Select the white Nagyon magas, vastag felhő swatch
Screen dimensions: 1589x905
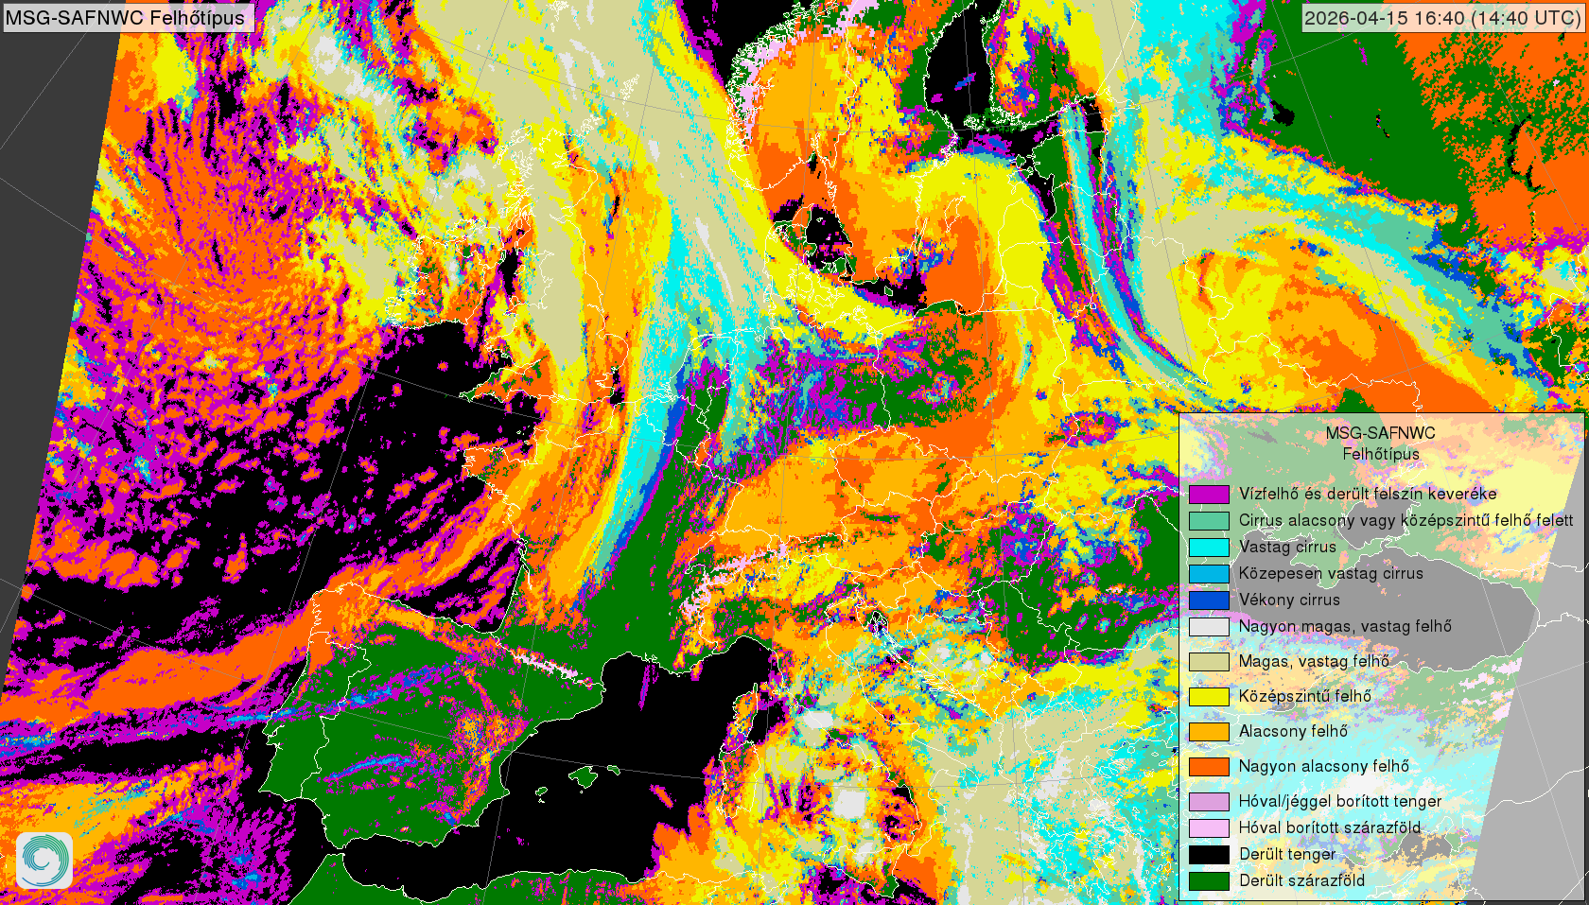[1209, 627]
